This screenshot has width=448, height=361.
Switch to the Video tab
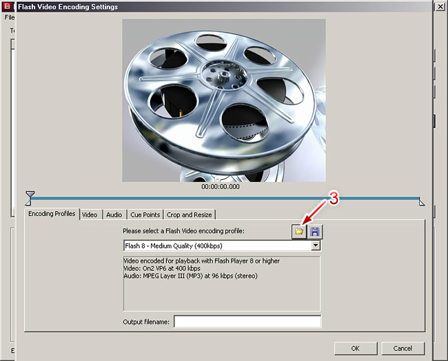(90, 215)
